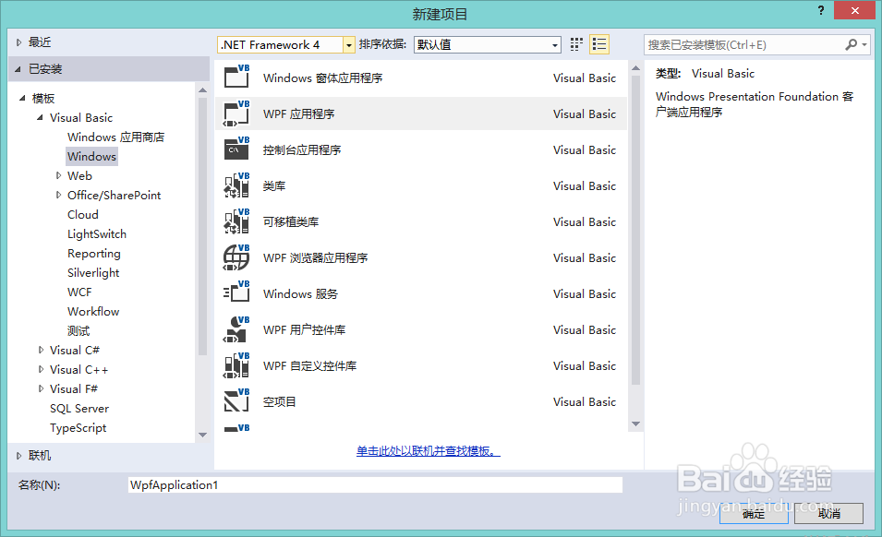This screenshot has width=882, height=537.
Task: Select the Windows 服务 template text
Action: [x=300, y=293]
